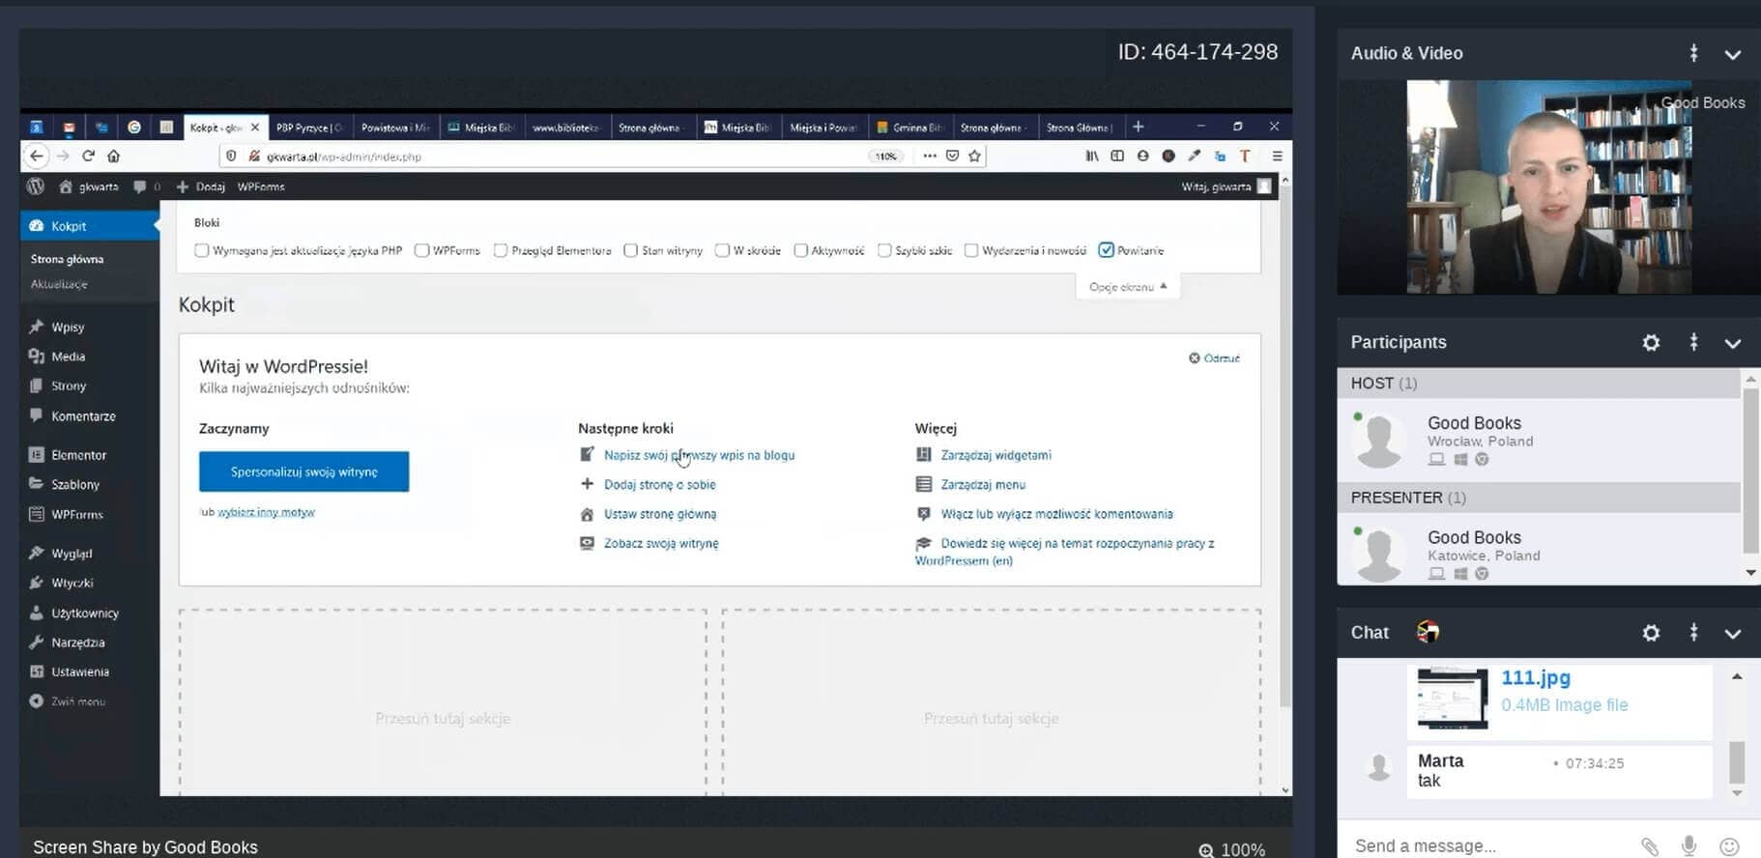Click the WordPress logo in admin bar
The image size is (1761, 858).
pos(36,186)
